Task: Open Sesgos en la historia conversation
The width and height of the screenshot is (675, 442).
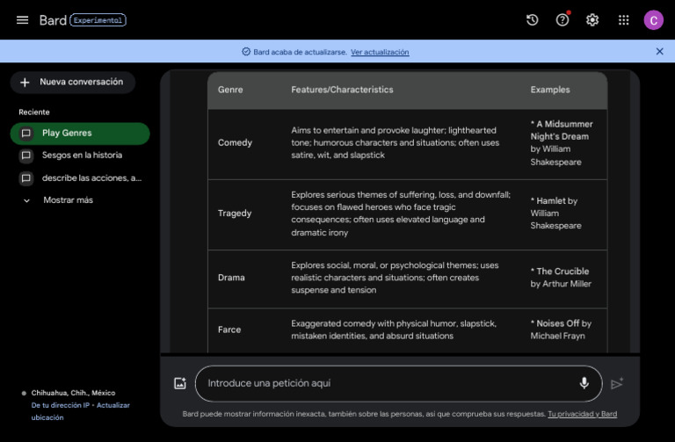Action: [81, 156]
